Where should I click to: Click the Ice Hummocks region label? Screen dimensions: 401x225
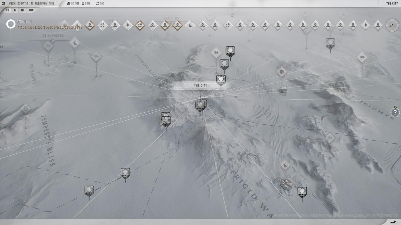tap(52, 35)
